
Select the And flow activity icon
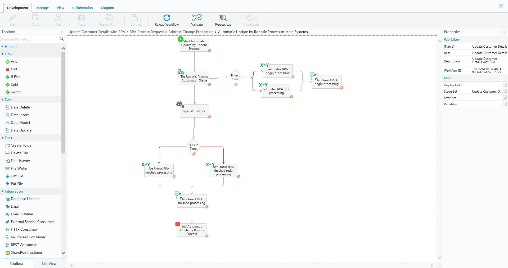coord(8,62)
